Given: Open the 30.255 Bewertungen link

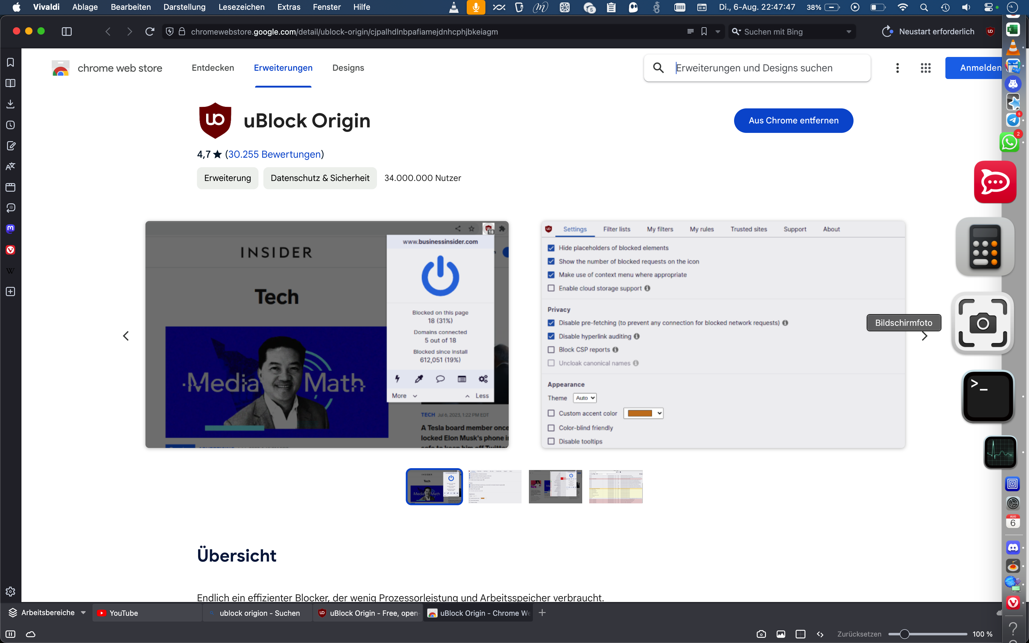Looking at the screenshot, I should 274,154.
